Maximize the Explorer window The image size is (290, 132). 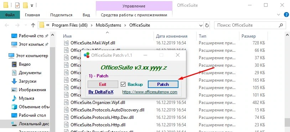265,5
